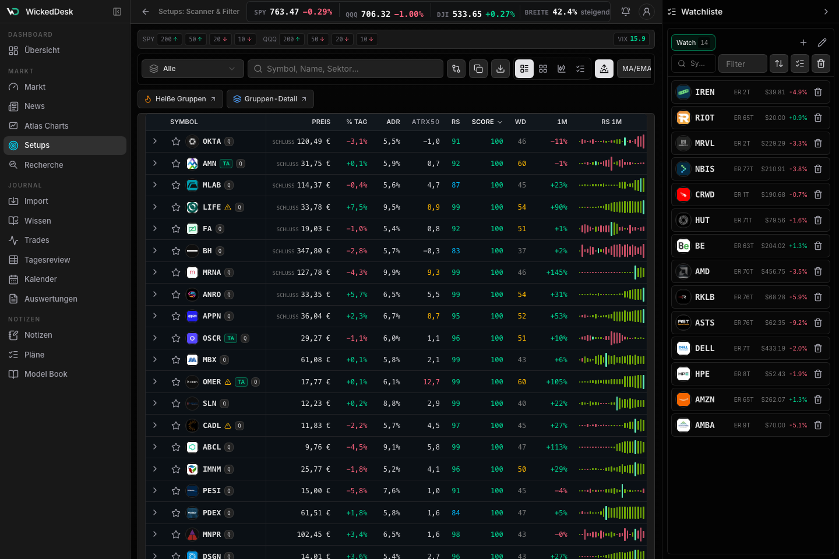Sort the watchlist entries
Image resolution: width=839 pixels, height=559 pixels.
[779, 63]
